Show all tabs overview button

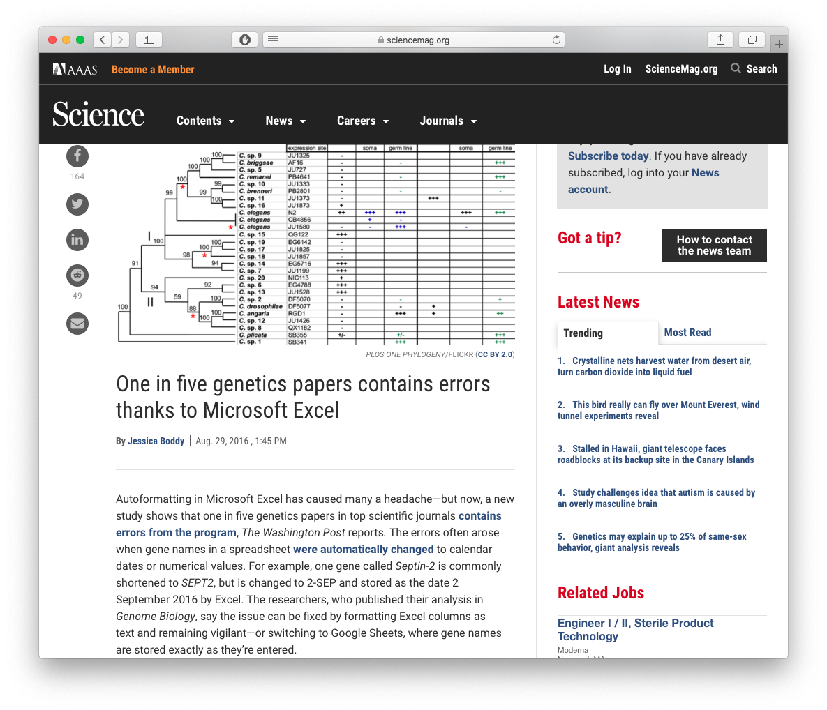click(752, 40)
